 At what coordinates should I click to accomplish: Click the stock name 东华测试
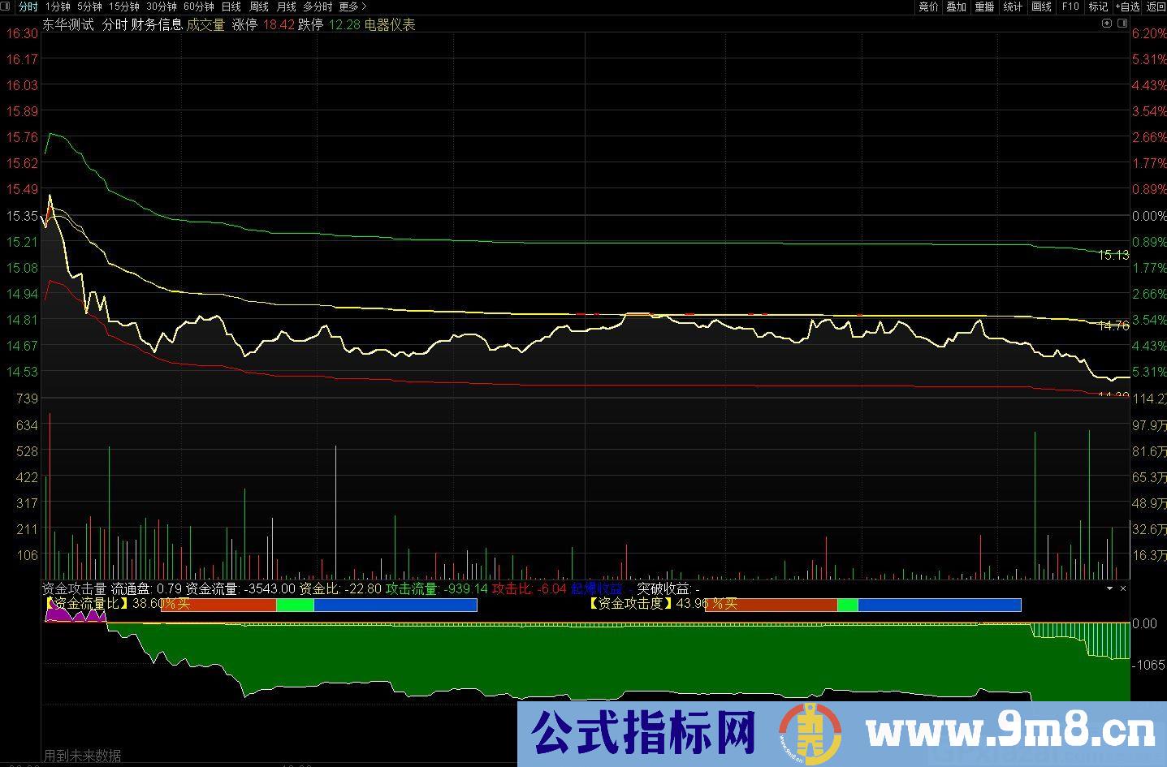pyautogui.click(x=68, y=24)
